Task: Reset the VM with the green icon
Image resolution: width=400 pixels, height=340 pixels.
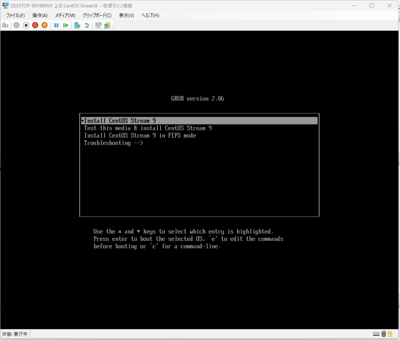Action: pos(66,25)
